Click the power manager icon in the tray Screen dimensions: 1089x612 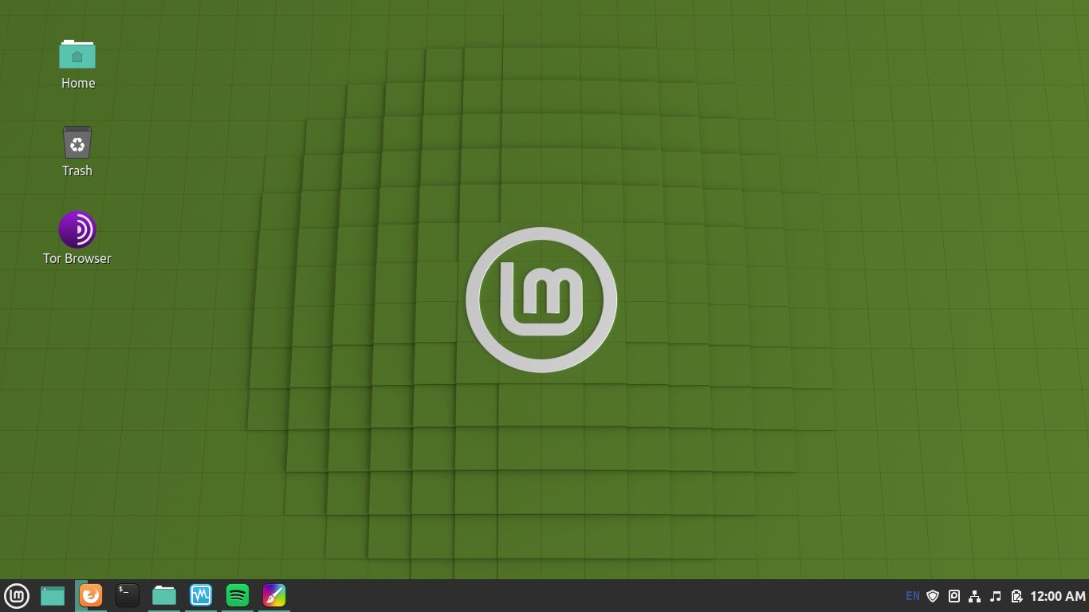[x=1017, y=595]
